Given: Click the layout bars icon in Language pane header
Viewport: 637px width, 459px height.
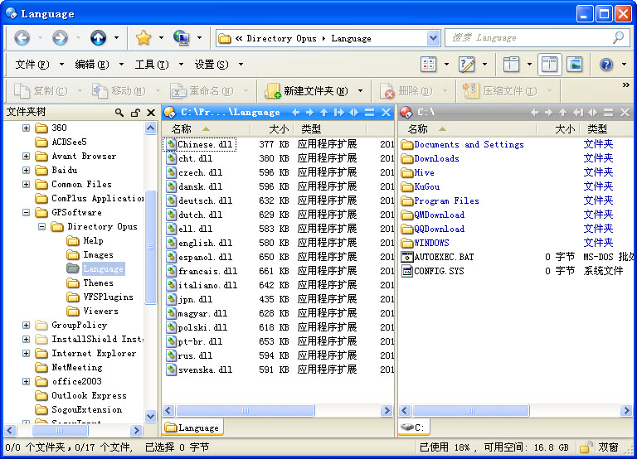Looking at the screenshot, I should [x=369, y=113].
